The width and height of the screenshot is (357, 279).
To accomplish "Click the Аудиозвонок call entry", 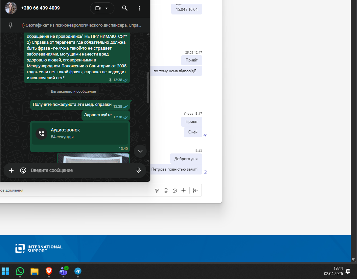I will point(80,133).
